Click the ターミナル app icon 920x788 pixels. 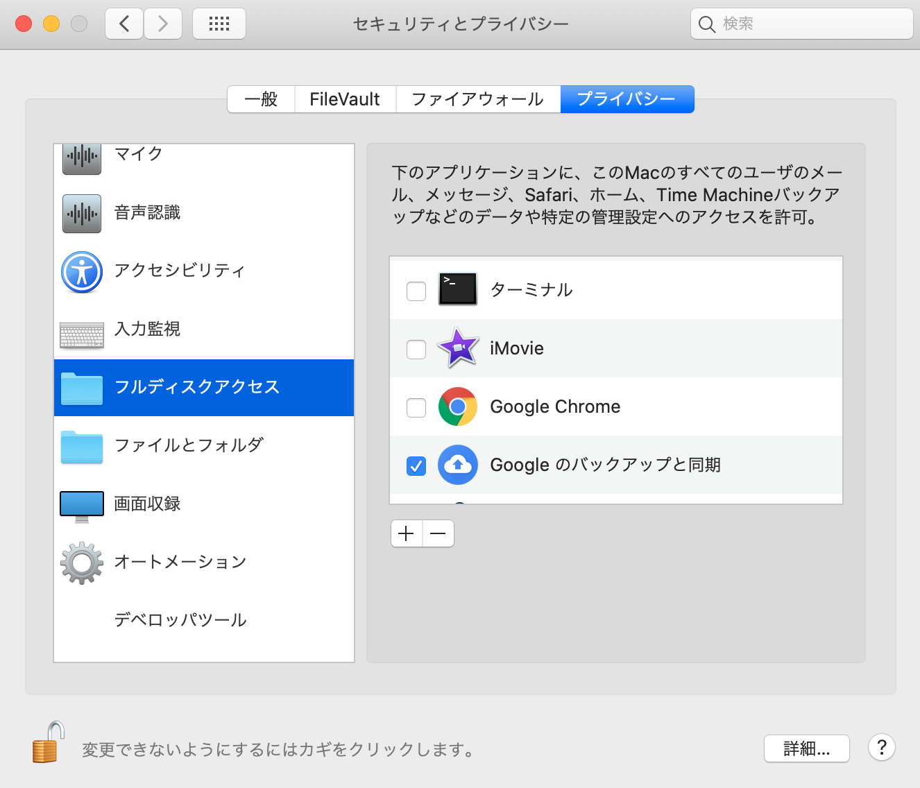(458, 289)
